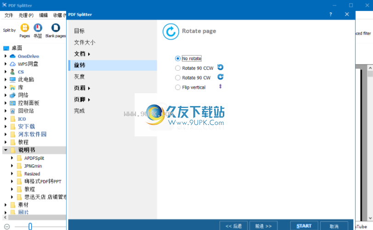This screenshot has width=373, height=230.
Task: Expand the 此电脑 tree node
Action: pos(6,79)
